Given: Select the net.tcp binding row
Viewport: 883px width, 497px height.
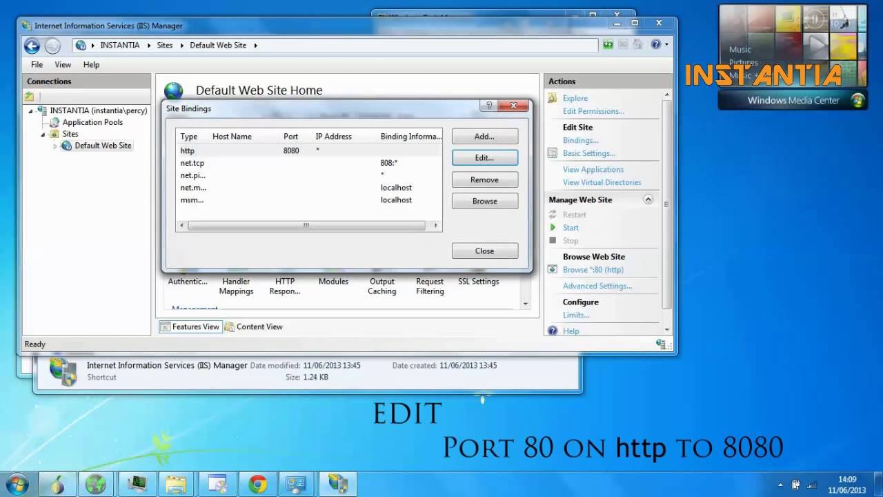Looking at the screenshot, I should [x=308, y=163].
